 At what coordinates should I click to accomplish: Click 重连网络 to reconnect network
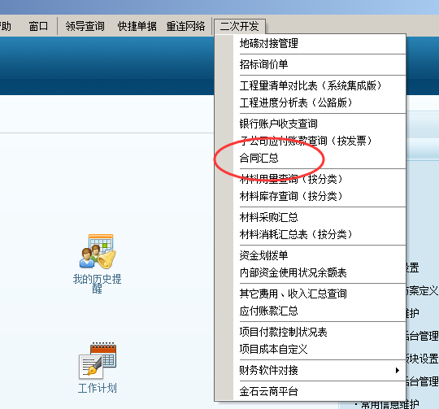[185, 26]
